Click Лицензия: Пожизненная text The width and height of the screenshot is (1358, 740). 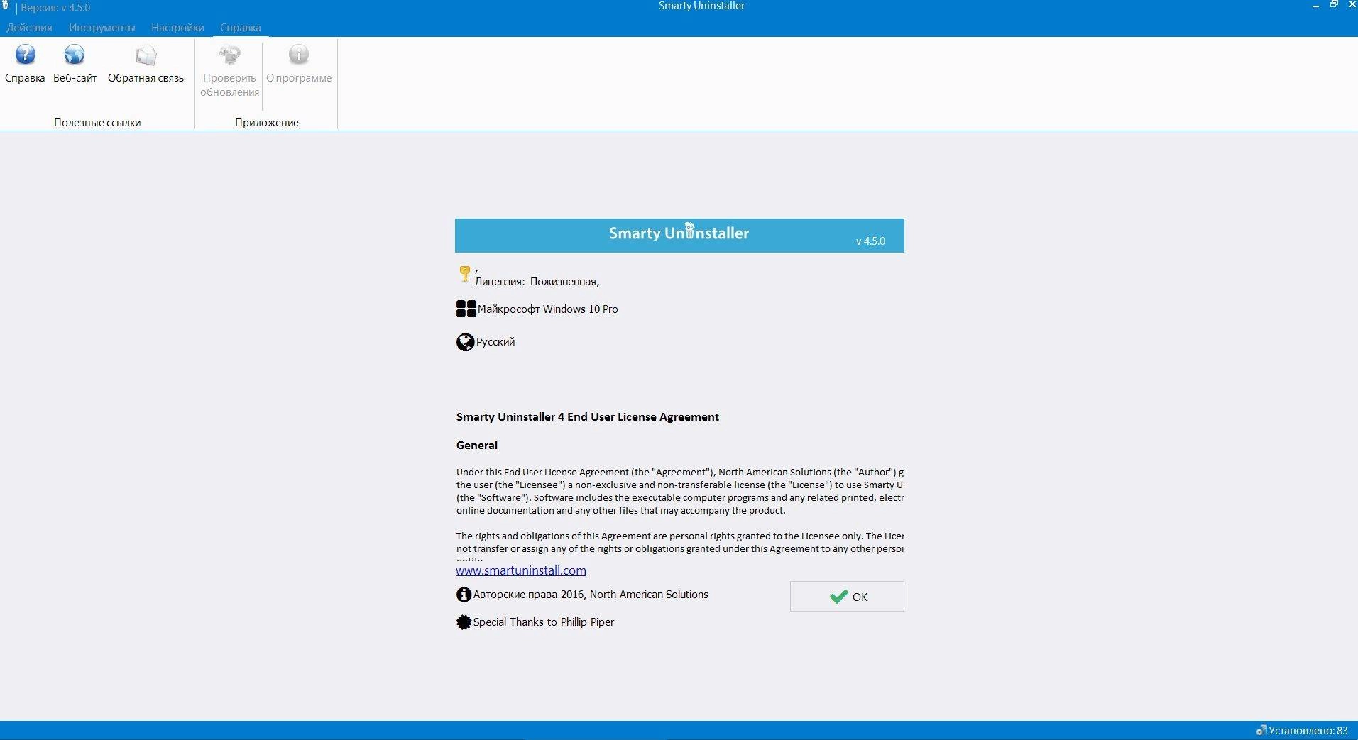coord(537,282)
